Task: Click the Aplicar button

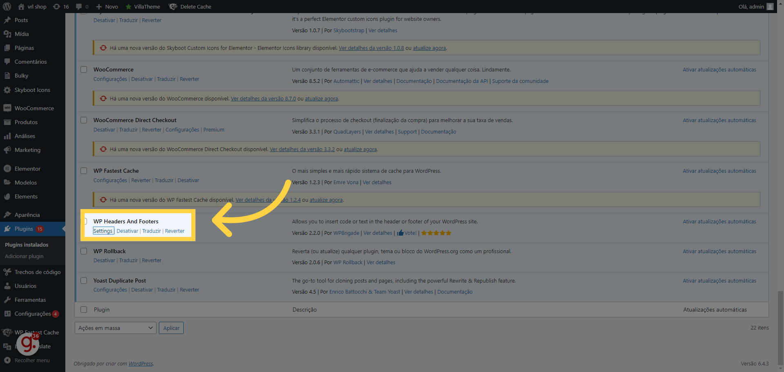Action: click(x=171, y=328)
